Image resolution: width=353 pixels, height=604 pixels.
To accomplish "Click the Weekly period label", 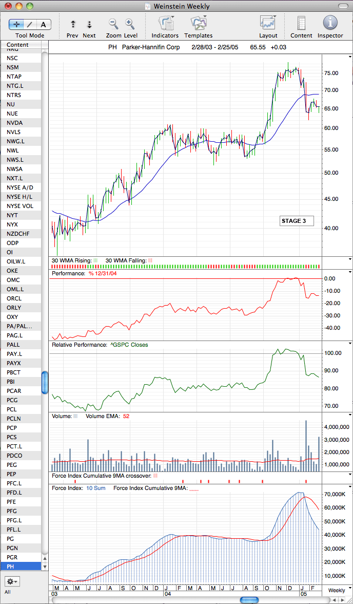I will [337, 590].
